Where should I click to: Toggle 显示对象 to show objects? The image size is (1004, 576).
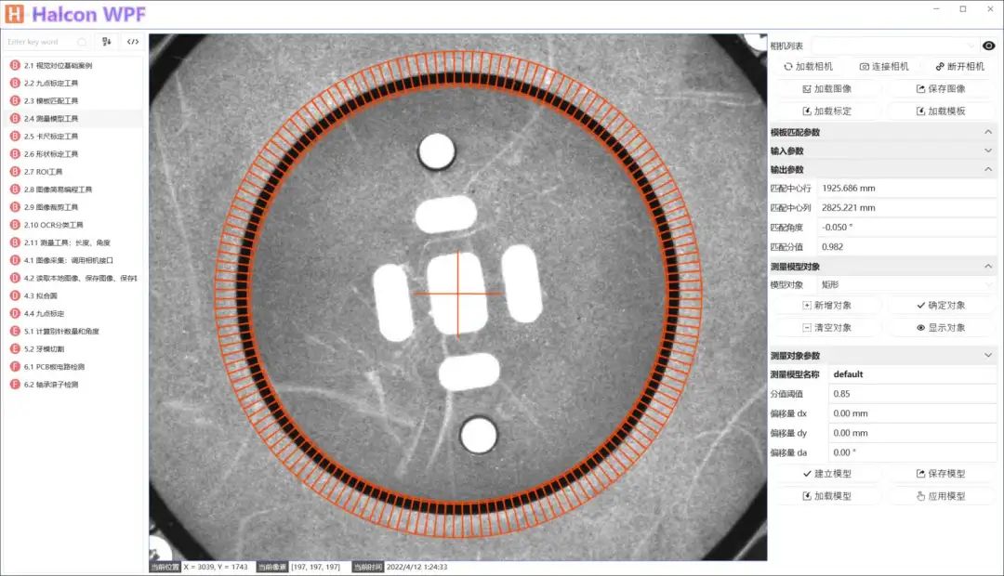[x=940, y=328]
